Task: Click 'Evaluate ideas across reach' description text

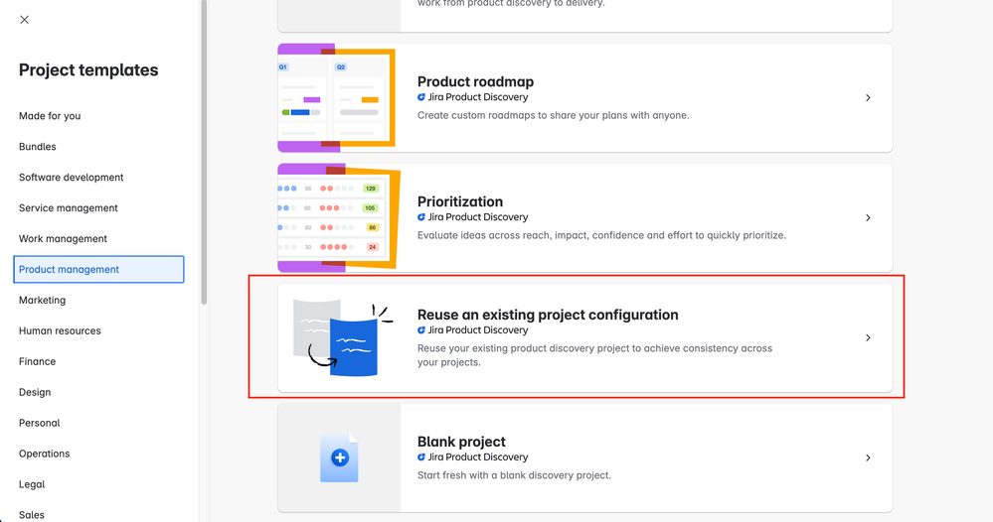Action: [601, 236]
